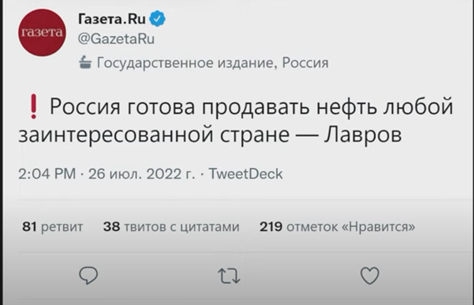Click the word Лавров in the tweet

coord(362,134)
